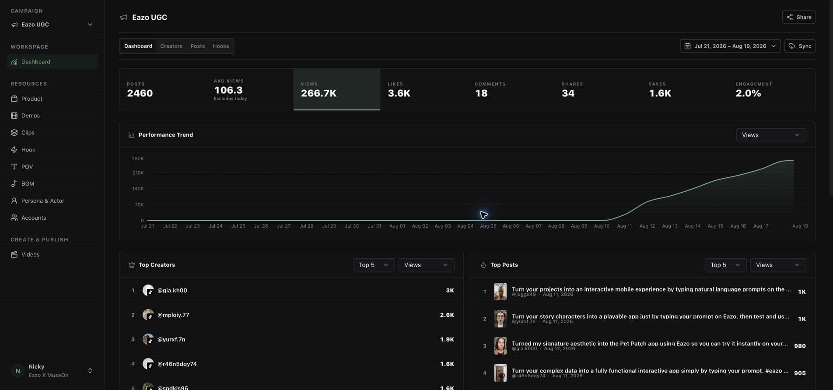833x390 pixels.
Task: Open the complex data post thumbnail
Action: coord(500,373)
